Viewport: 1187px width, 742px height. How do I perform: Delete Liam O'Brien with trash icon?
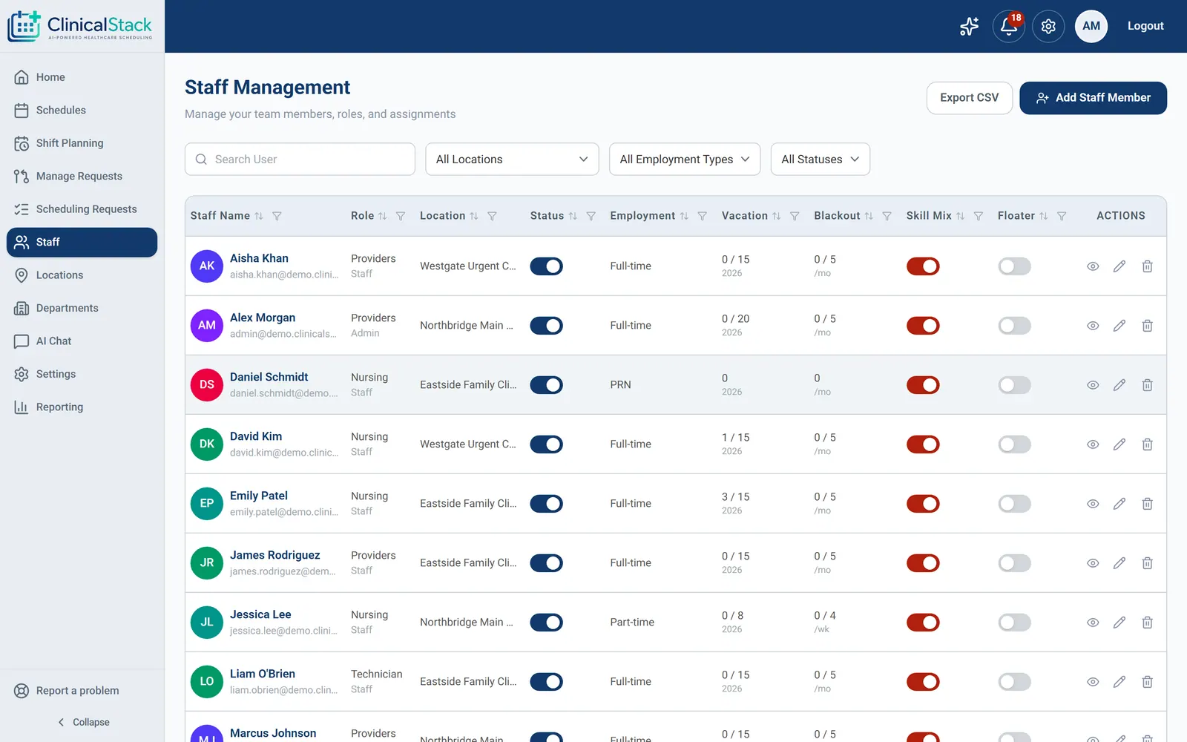click(x=1147, y=682)
